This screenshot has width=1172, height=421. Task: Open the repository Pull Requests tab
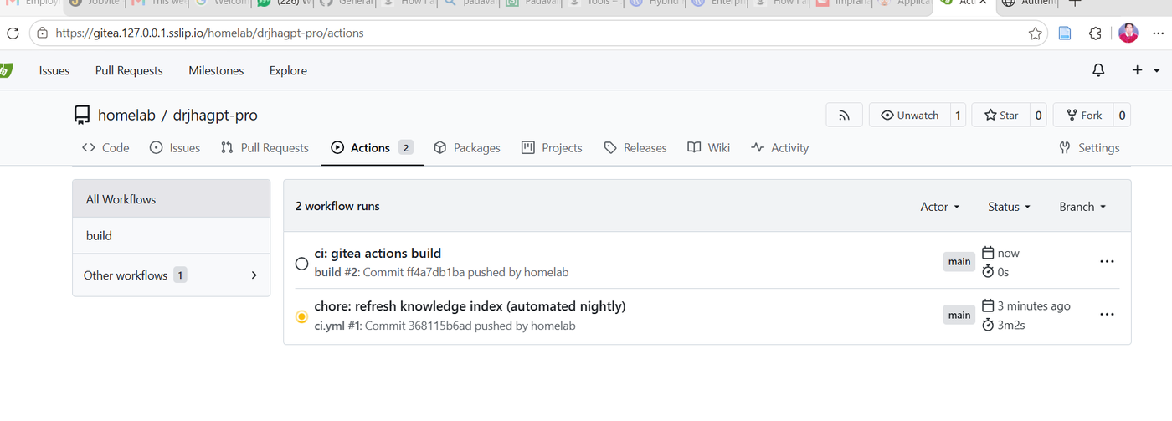pos(265,147)
